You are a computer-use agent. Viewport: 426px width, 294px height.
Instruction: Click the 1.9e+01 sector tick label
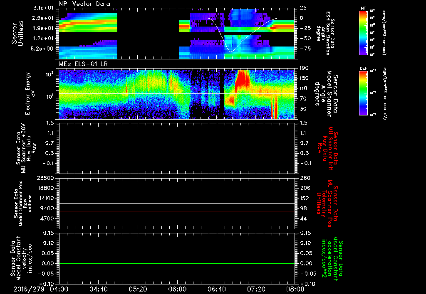[43, 28]
